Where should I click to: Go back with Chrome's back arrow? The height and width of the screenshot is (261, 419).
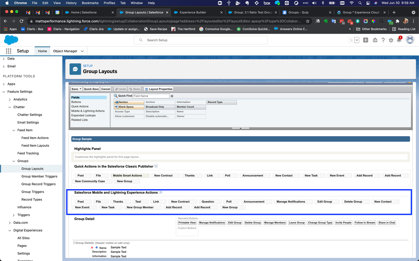(x=5, y=21)
